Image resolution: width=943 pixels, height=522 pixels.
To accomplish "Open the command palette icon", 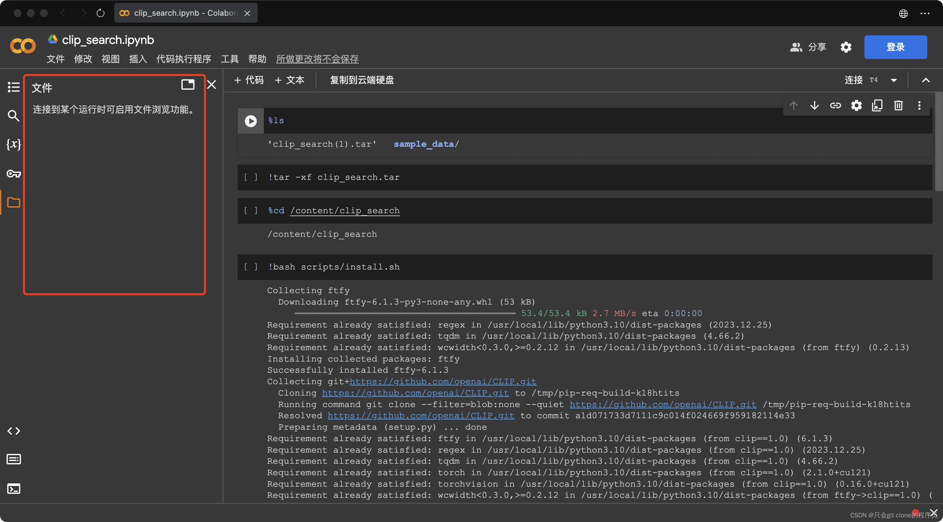I will coord(13,459).
